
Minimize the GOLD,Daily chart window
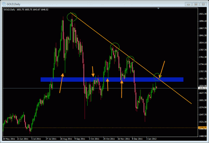point(189,4)
